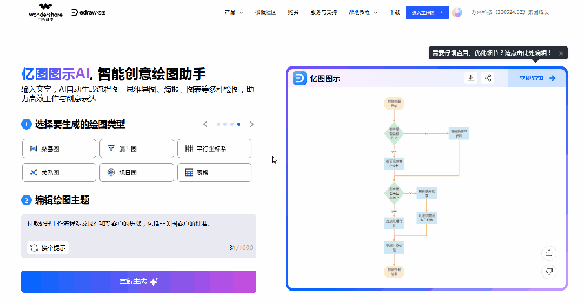This screenshot has height=304, width=584.
Task: Go to previous diagram type page
Action: (205, 124)
